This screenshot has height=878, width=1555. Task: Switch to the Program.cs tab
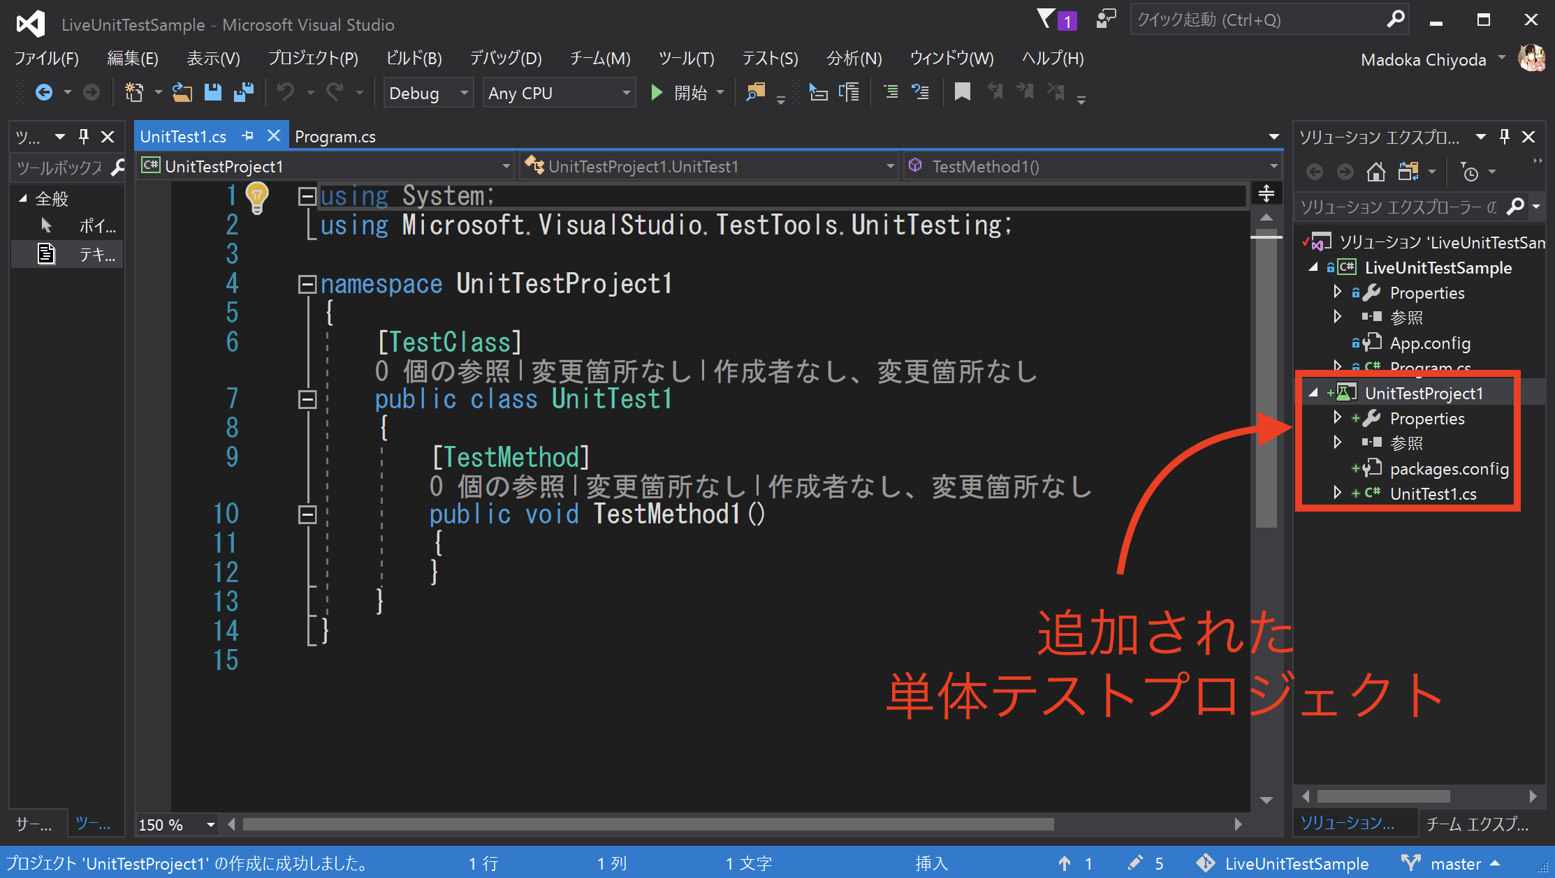[335, 136]
